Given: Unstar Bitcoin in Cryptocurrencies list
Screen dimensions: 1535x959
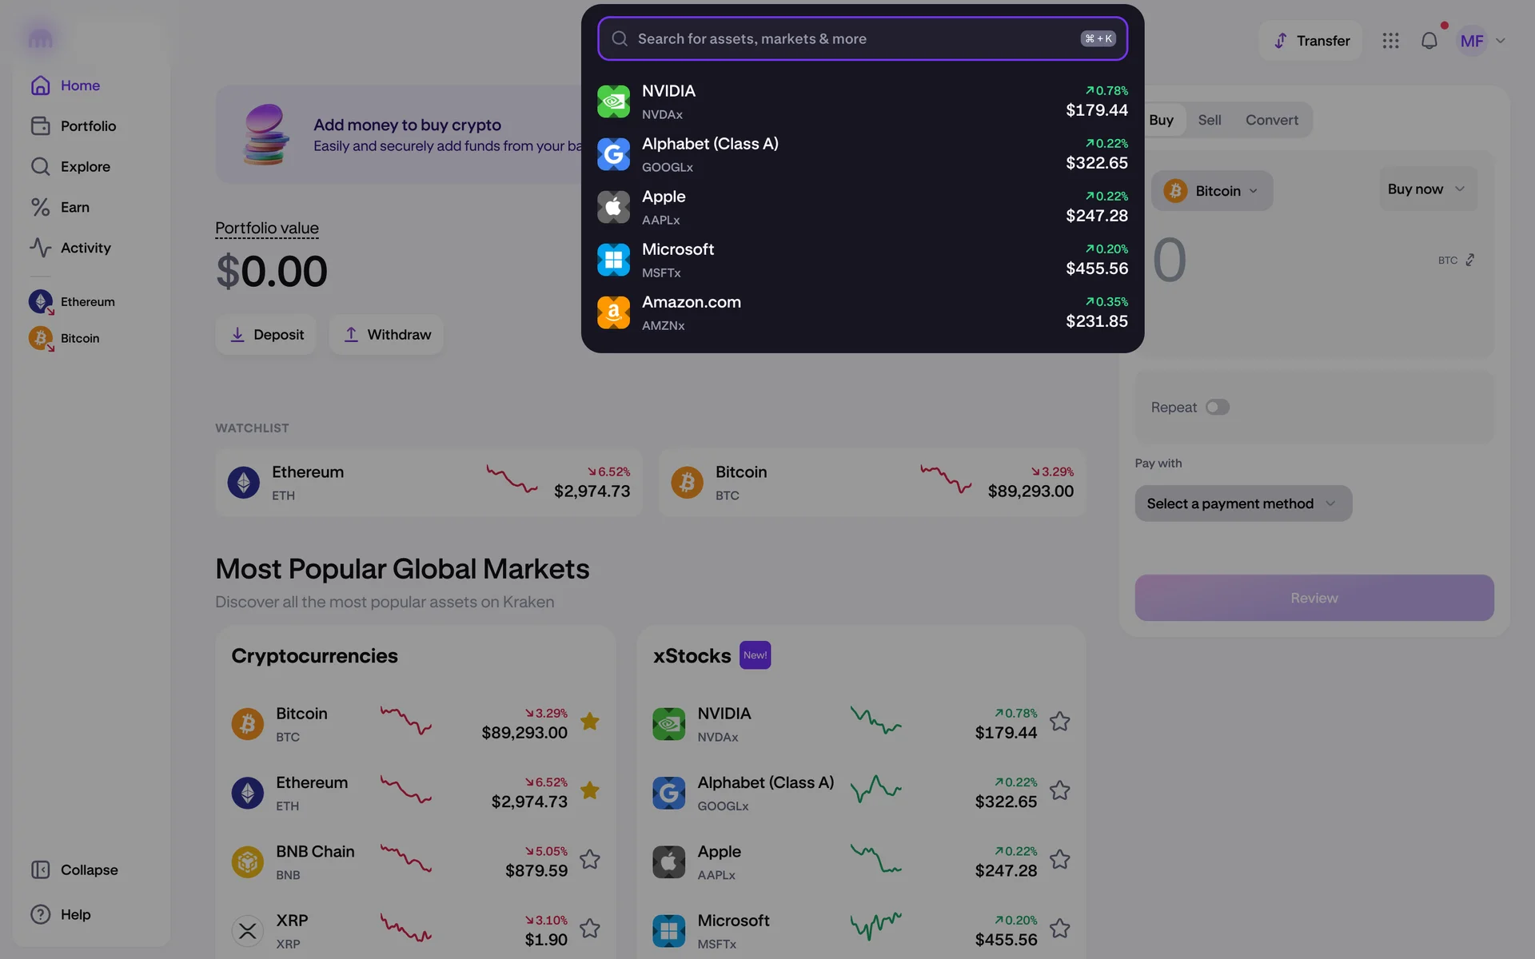Looking at the screenshot, I should point(590,722).
